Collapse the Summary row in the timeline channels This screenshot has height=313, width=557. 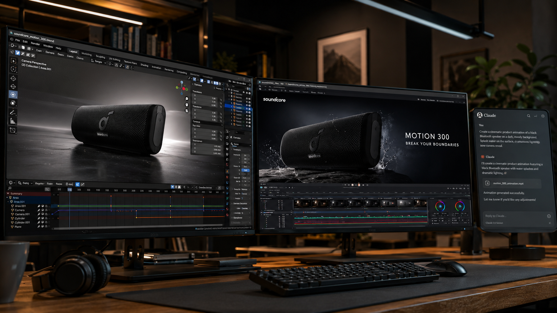click(8, 193)
